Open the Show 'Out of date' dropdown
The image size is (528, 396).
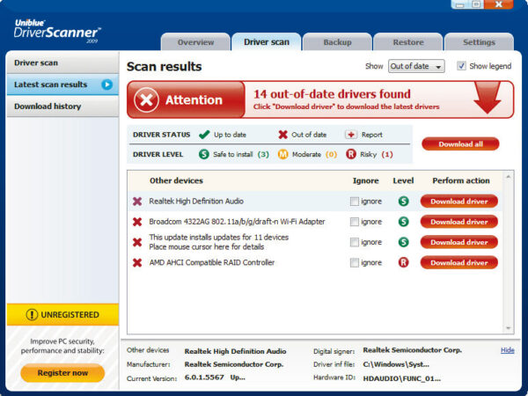[x=416, y=66]
